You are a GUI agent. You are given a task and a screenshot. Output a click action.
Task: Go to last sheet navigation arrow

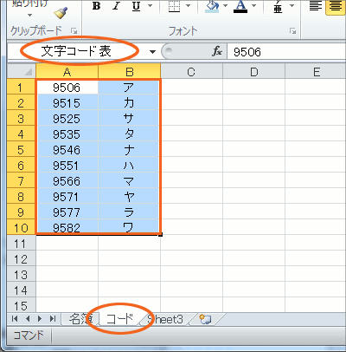(x=53, y=319)
